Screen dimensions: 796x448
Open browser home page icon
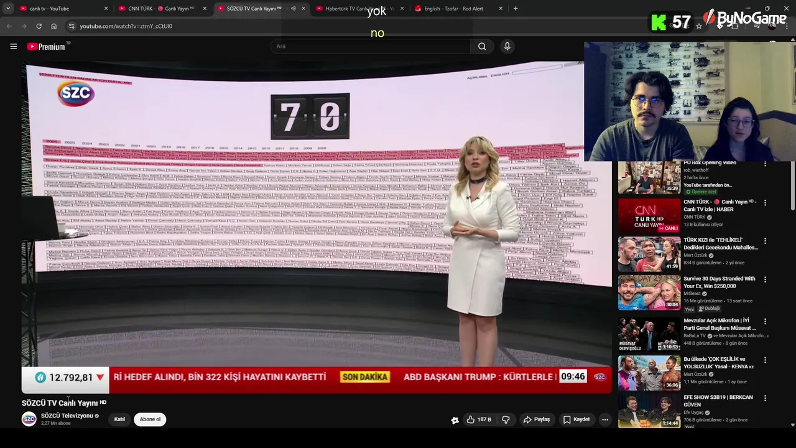(53, 26)
